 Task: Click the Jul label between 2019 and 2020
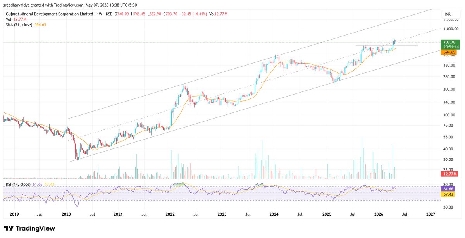point(40,214)
